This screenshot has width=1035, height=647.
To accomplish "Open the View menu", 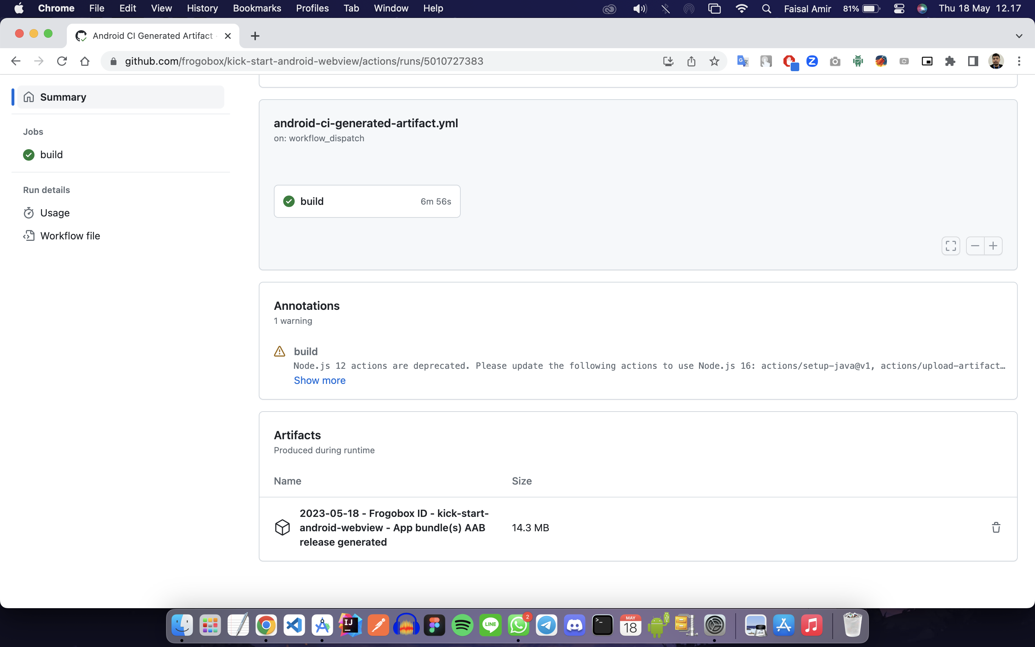I will click(x=161, y=9).
